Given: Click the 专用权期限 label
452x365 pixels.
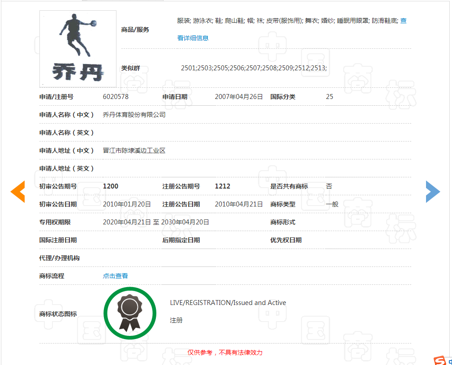Looking at the screenshot, I should point(55,222).
